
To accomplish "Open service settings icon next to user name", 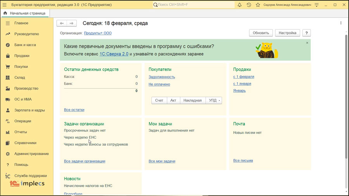I will pyautogui.click(x=316, y=5).
